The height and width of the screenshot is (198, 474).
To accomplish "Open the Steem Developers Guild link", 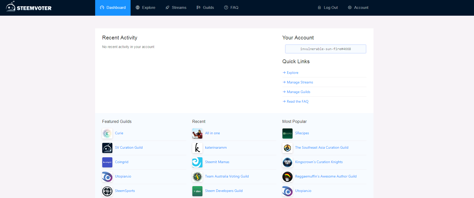I will tap(224, 191).
